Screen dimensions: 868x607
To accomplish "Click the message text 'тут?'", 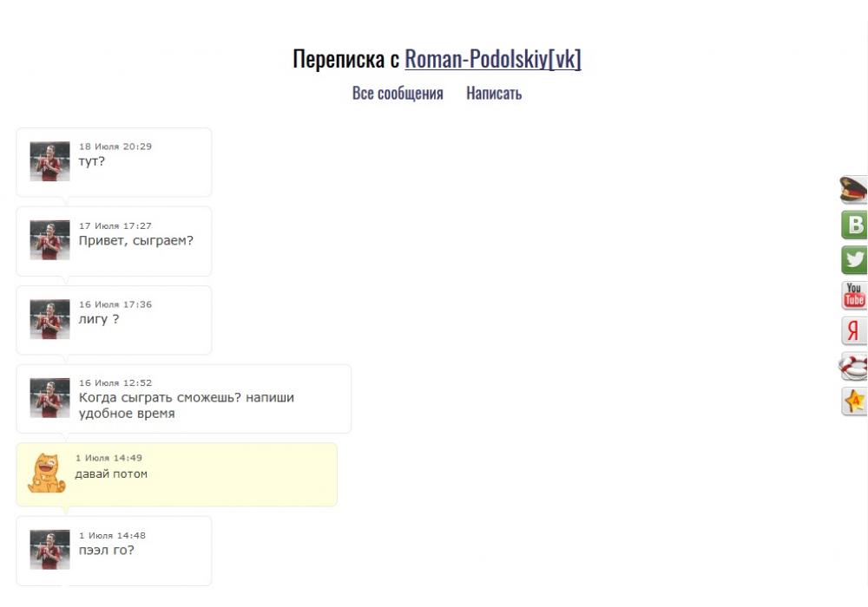I will (92, 161).
